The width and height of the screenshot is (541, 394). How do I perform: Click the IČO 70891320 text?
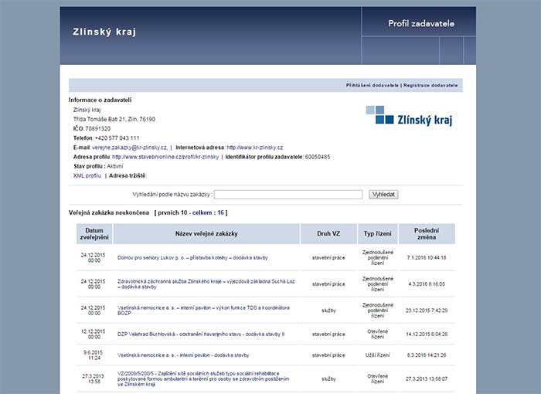(x=92, y=129)
